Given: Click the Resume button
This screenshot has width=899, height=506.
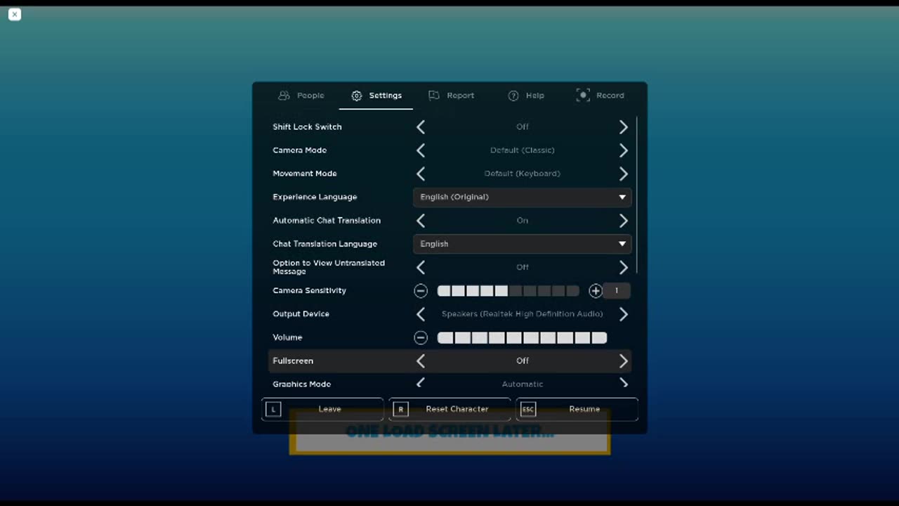Looking at the screenshot, I should pyautogui.click(x=577, y=409).
